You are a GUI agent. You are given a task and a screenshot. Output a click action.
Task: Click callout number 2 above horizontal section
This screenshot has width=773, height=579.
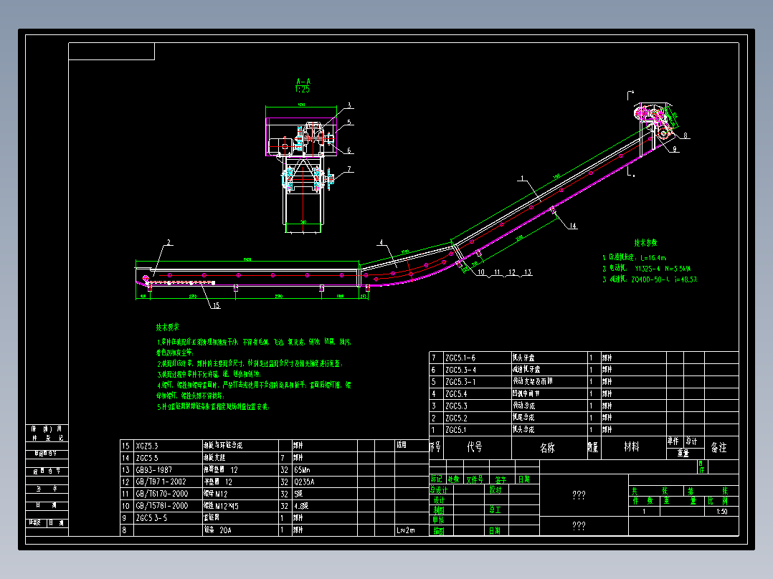[x=169, y=242]
